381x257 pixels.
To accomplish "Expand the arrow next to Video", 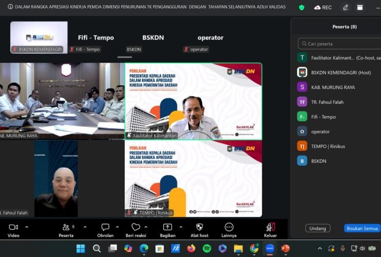I will 27,227.
